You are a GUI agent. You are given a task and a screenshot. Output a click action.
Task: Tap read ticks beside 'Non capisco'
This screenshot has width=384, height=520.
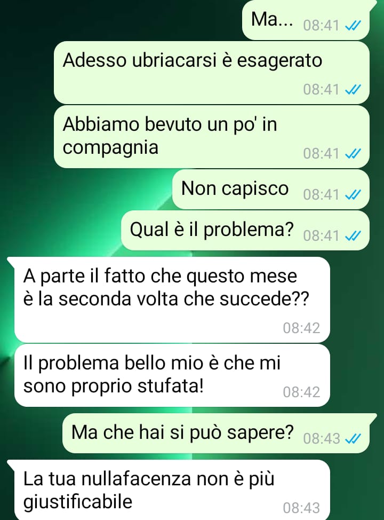(x=353, y=195)
